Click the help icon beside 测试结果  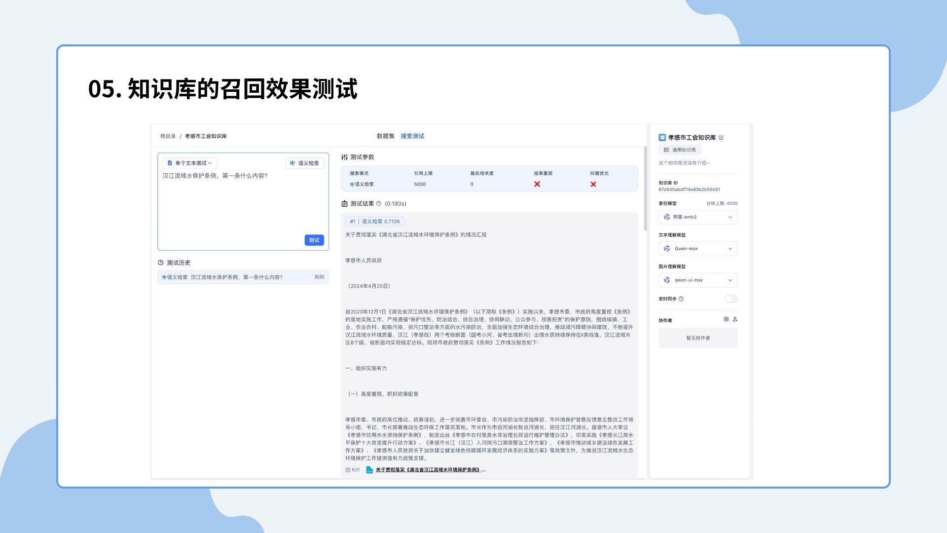[379, 204]
